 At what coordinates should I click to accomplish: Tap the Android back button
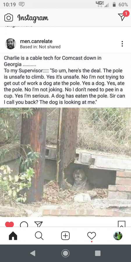[33, 253]
